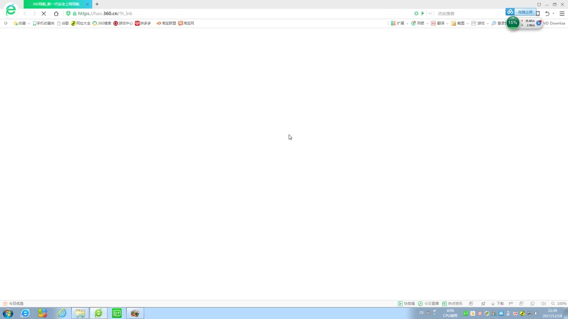Go to the home page
The height and width of the screenshot is (319, 568).
point(56,14)
